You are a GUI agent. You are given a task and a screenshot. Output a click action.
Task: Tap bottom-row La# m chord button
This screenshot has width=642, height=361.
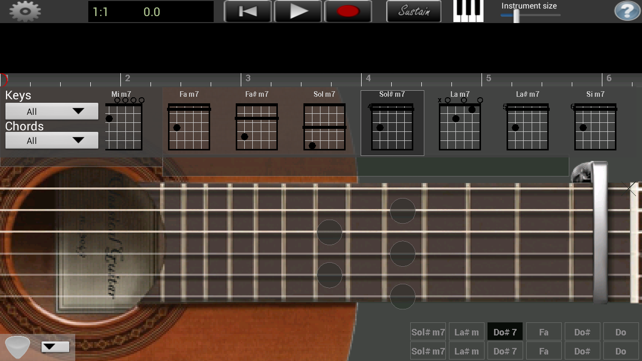466,351
